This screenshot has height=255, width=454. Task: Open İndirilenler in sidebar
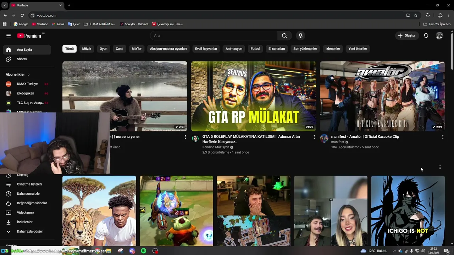pos(27,222)
